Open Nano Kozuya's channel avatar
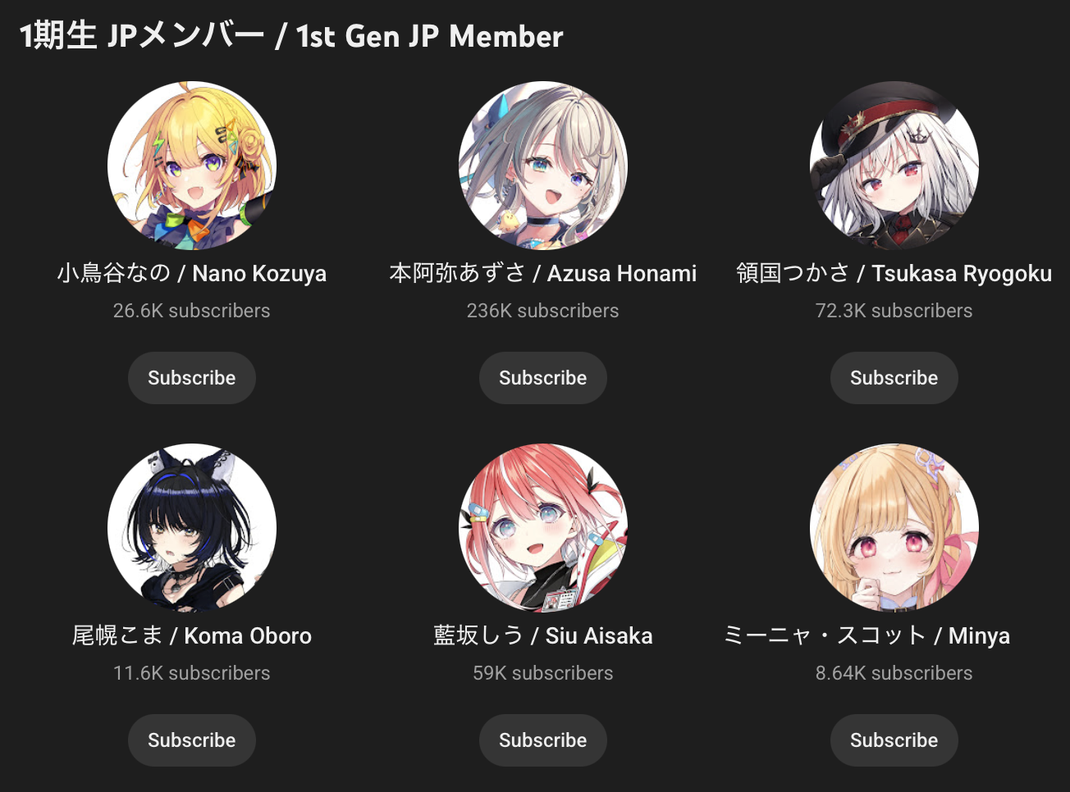The height and width of the screenshot is (792, 1070). (192, 166)
